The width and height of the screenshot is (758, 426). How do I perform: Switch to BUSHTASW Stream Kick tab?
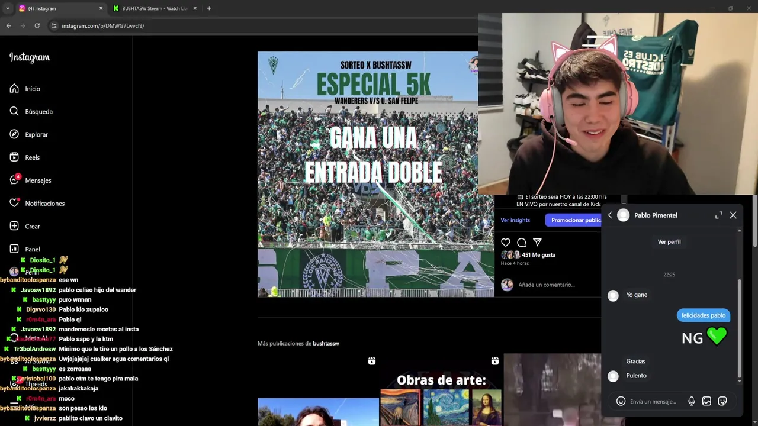tap(154, 8)
